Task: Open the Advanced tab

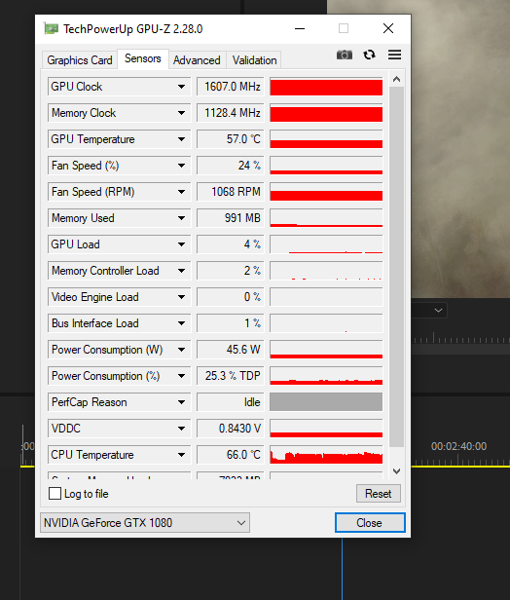Action: (197, 60)
